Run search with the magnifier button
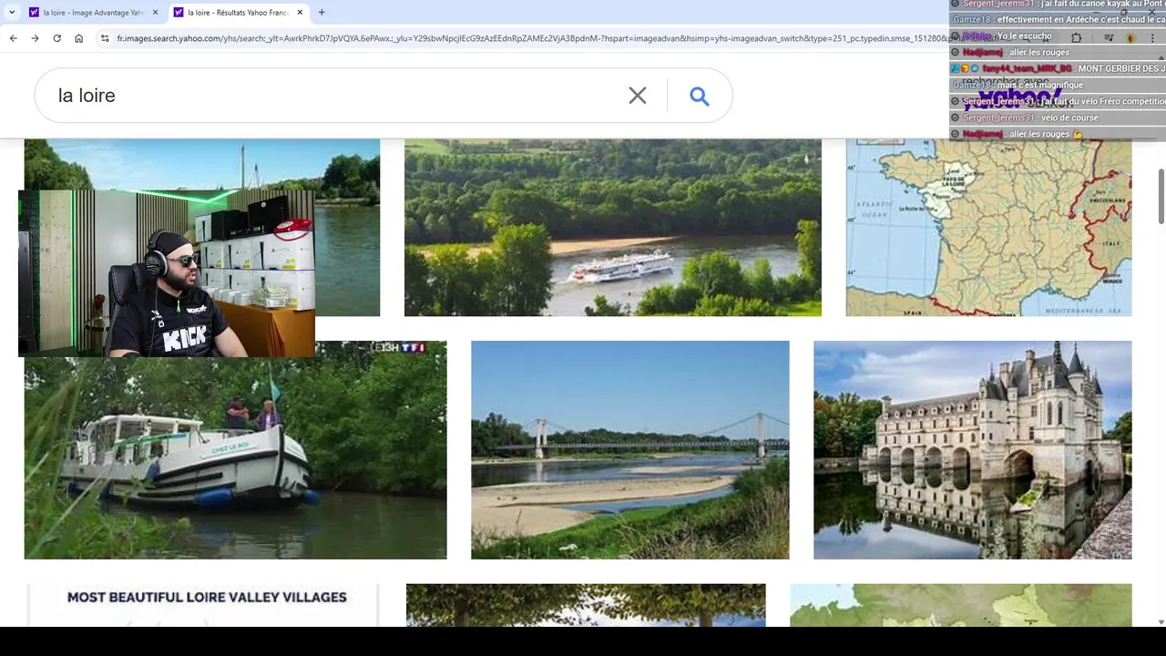Screen dimensions: 1166x656 pyautogui.click(x=699, y=96)
